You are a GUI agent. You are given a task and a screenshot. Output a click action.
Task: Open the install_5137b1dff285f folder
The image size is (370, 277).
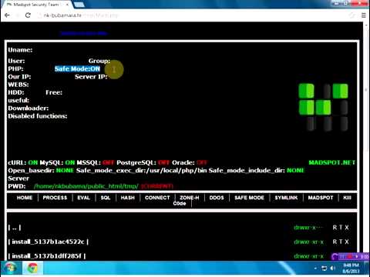(x=47, y=256)
